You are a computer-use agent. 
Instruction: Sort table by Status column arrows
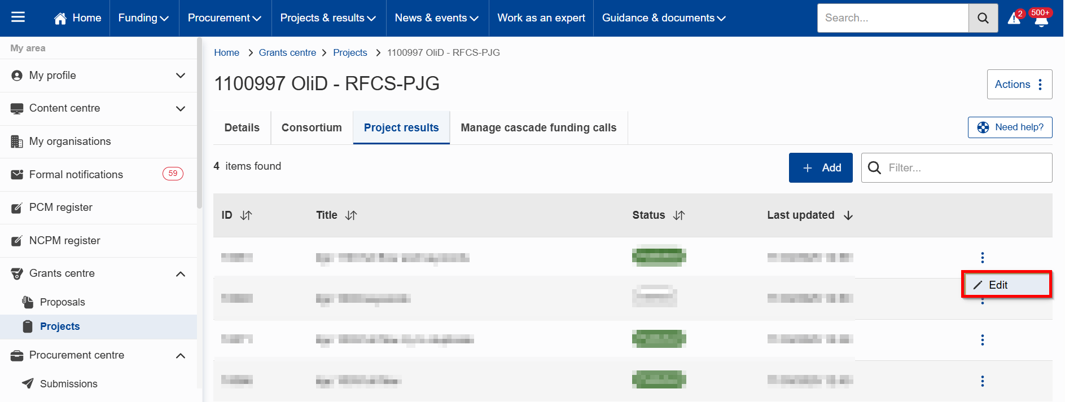679,215
